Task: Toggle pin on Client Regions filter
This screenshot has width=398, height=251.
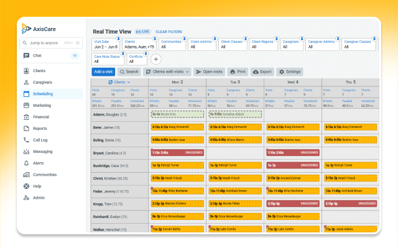Action: coord(276,39)
